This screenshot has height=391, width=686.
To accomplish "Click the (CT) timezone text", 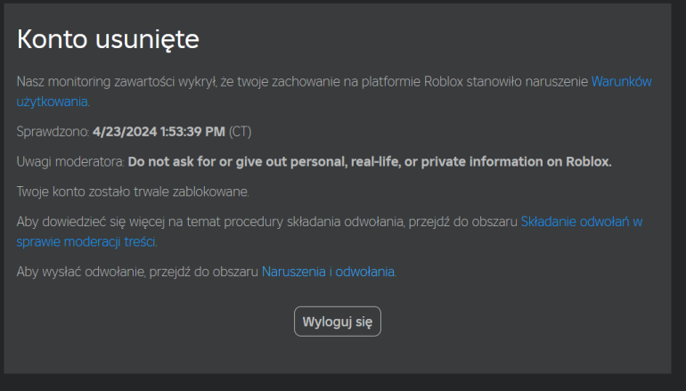I will coord(241,132).
